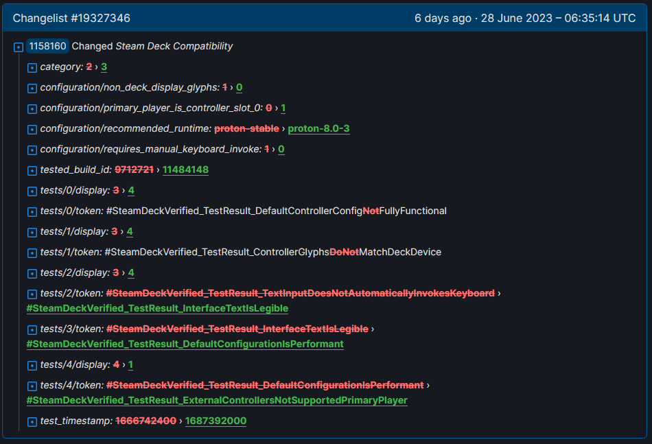Select the struck-through InterfaceTextIsLegible token

pyautogui.click(x=237, y=329)
